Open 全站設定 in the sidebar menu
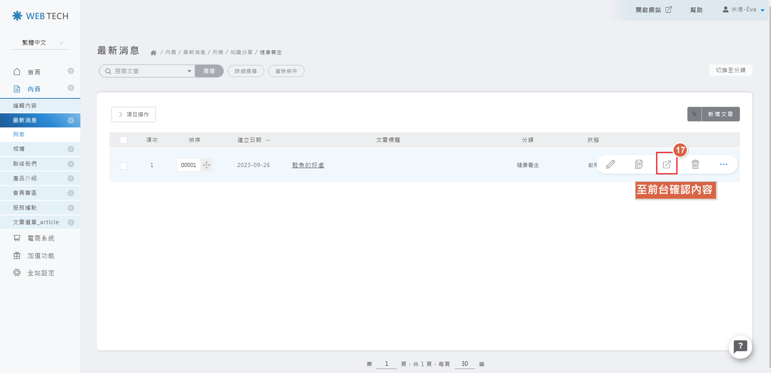 tap(40, 273)
